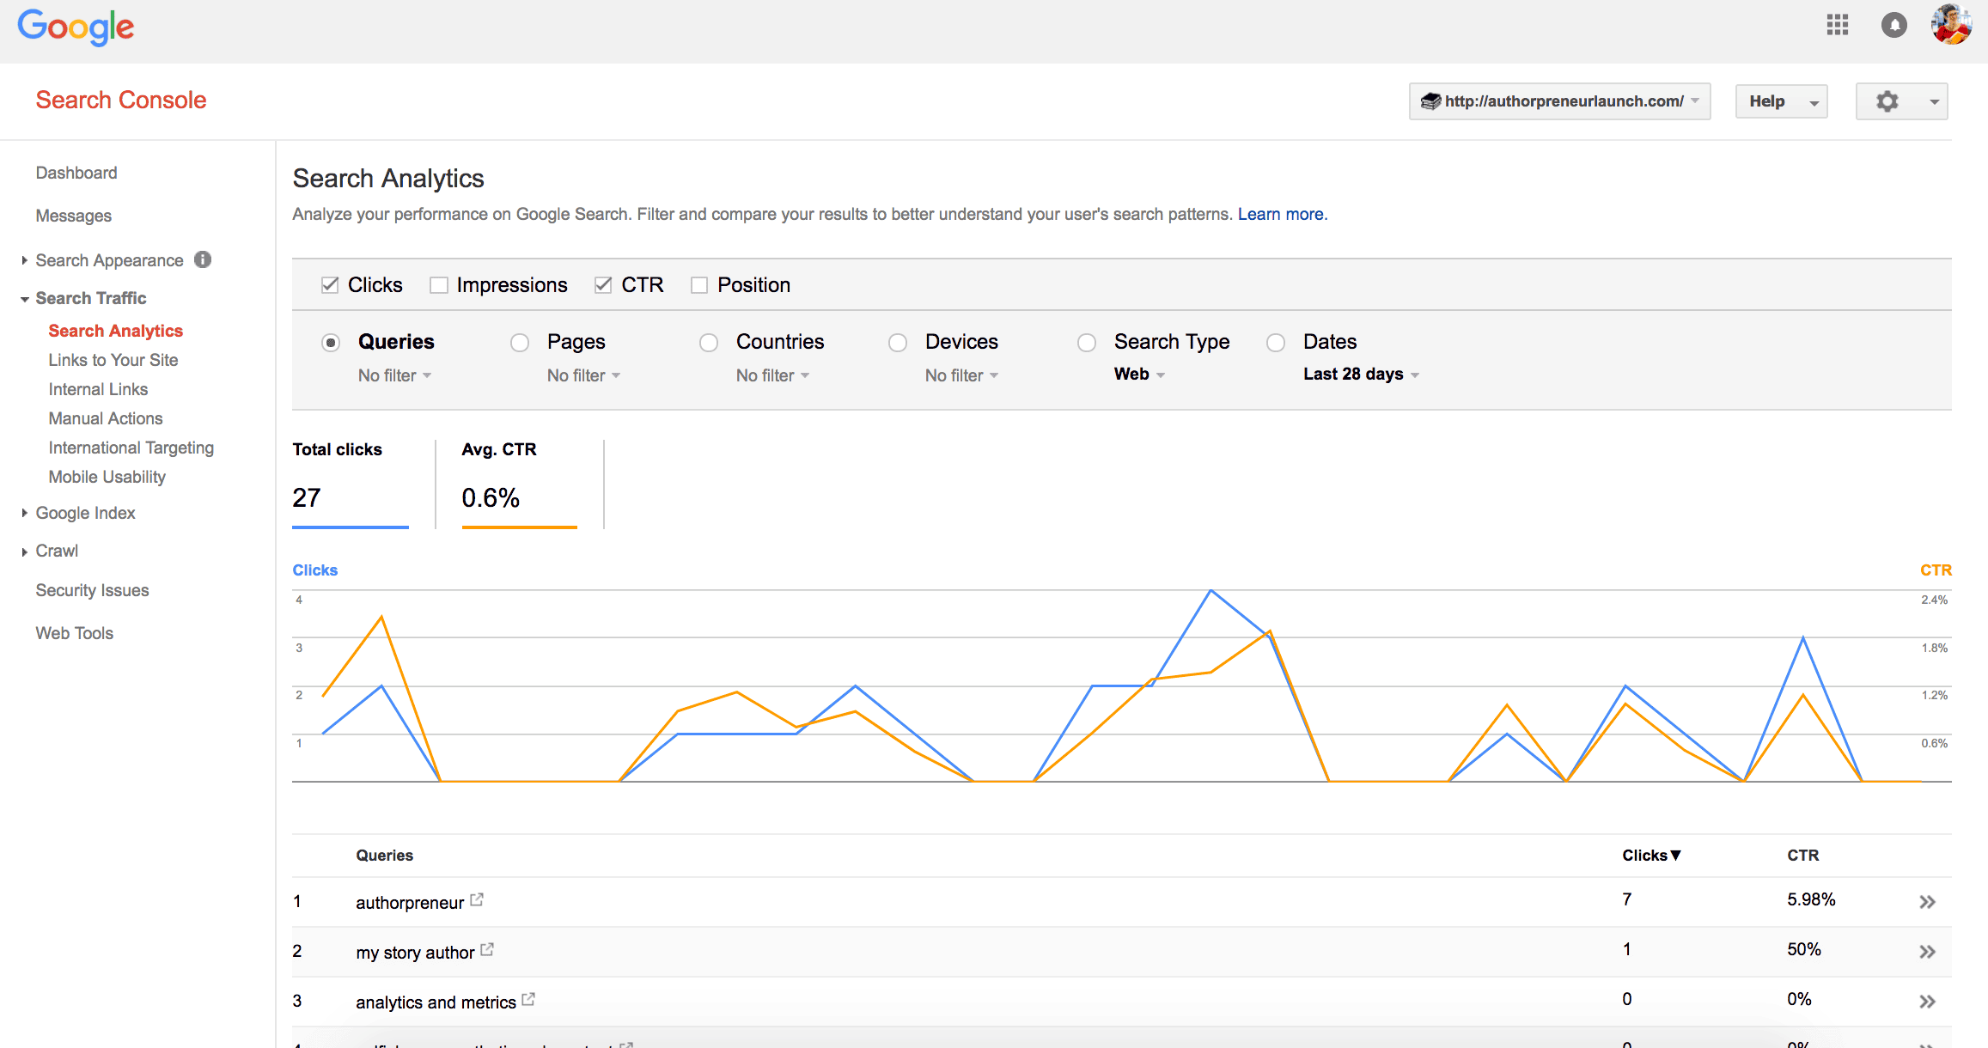
Task: Click the site icon in property selector
Action: 1430,101
